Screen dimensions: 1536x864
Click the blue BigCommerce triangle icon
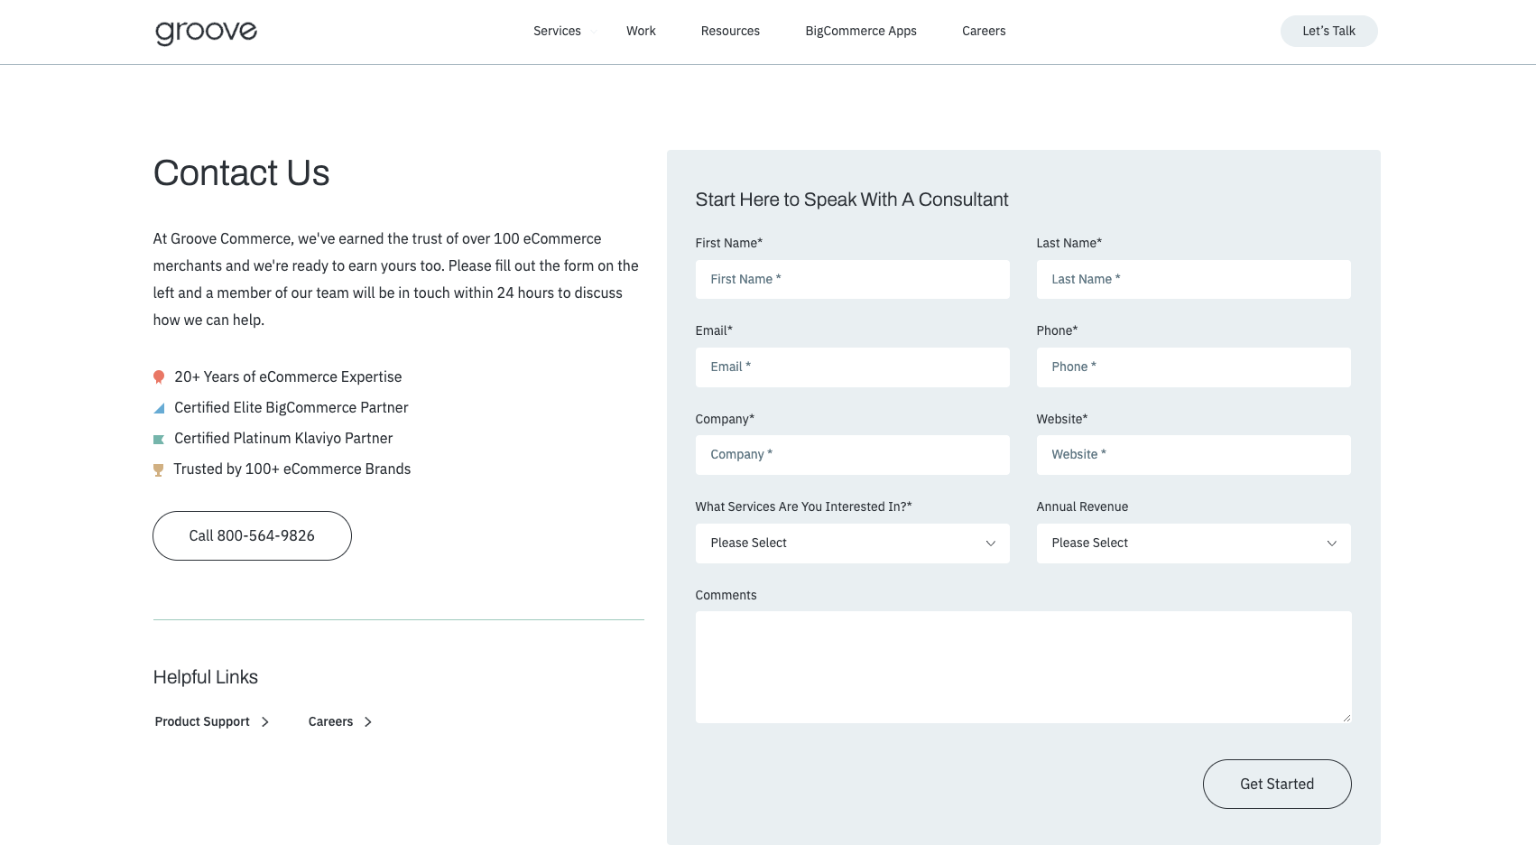159,408
